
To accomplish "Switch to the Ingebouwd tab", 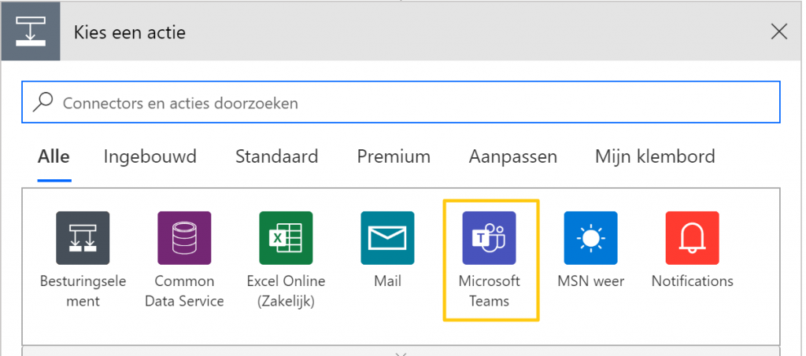I will 150,156.
